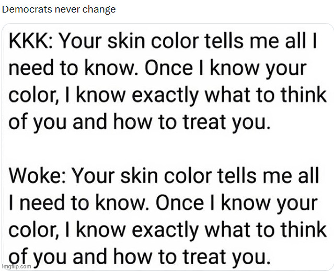Click the last line of the Woke paragraph

(139, 256)
